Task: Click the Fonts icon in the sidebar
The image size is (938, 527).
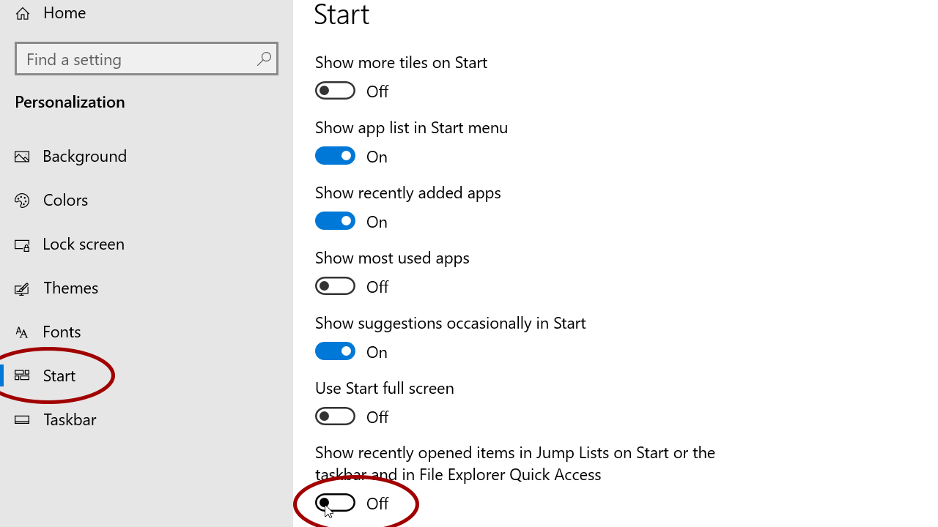Action: pyautogui.click(x=21, y=331)
